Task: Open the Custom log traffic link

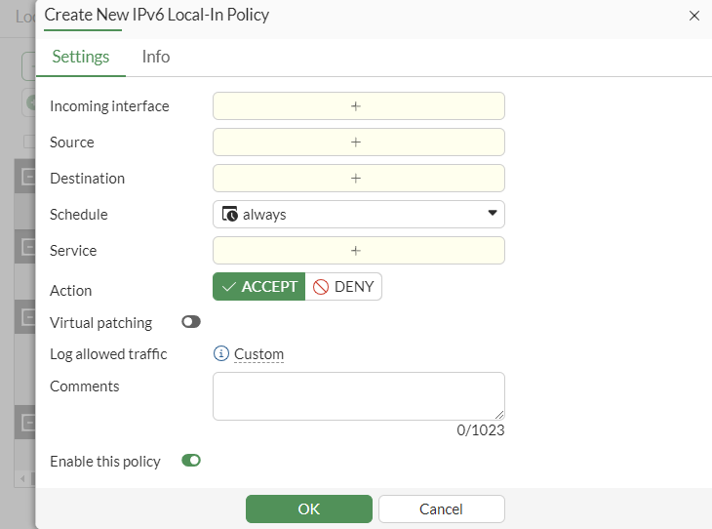Action: 258,354
